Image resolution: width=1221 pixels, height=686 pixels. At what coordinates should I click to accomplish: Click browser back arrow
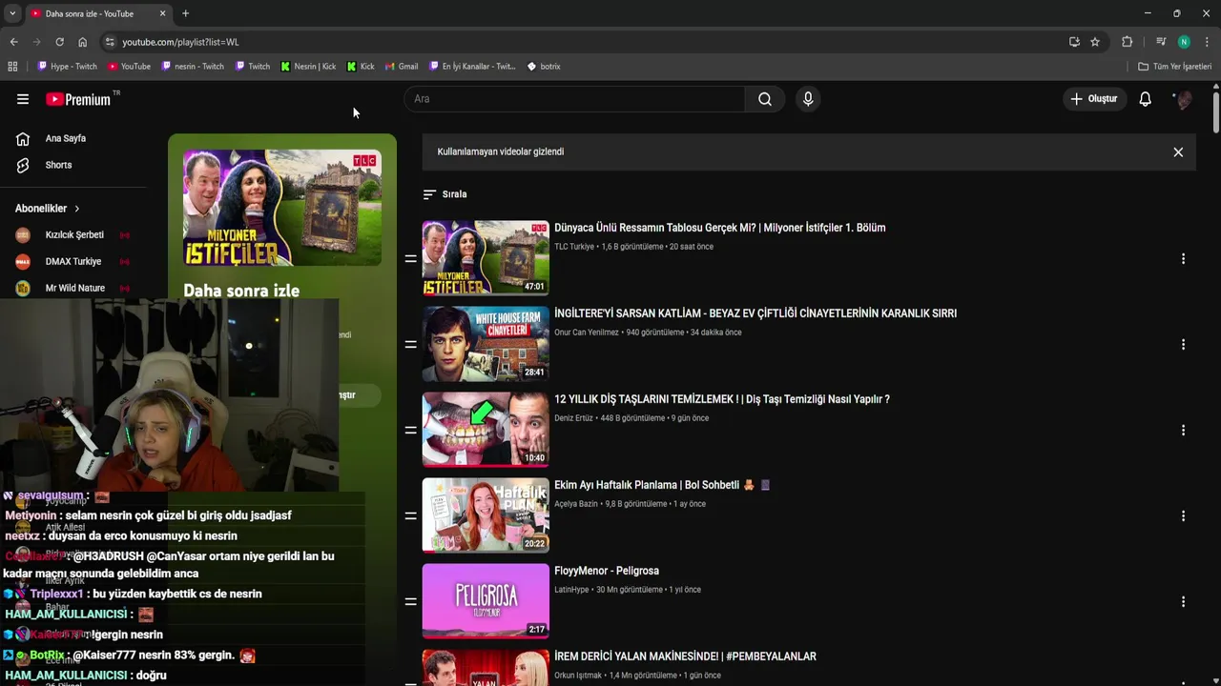pyautogui.click(x=13, y=42)
